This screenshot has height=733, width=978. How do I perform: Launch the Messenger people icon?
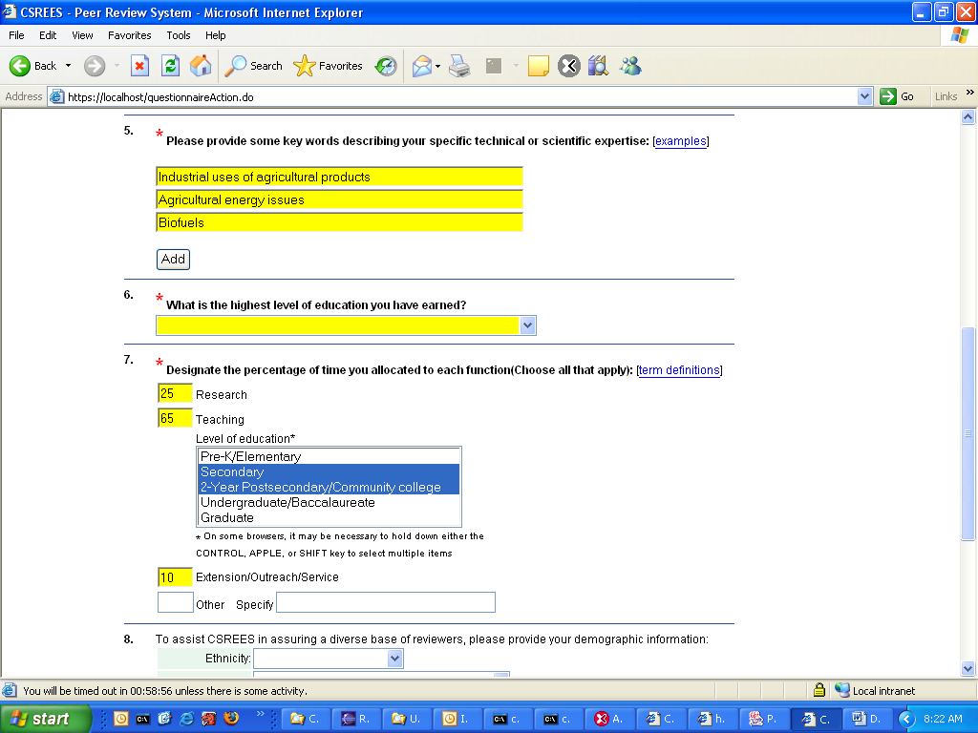pos(630,66)
